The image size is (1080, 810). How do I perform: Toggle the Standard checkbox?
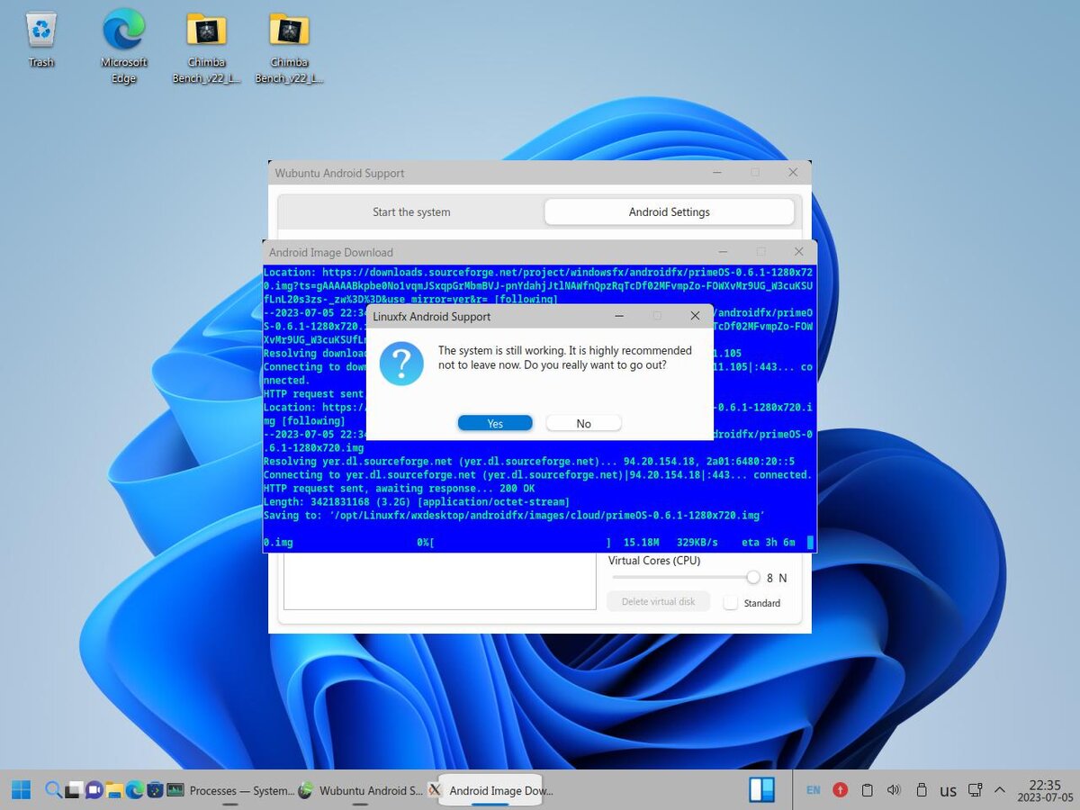[731, 602]
